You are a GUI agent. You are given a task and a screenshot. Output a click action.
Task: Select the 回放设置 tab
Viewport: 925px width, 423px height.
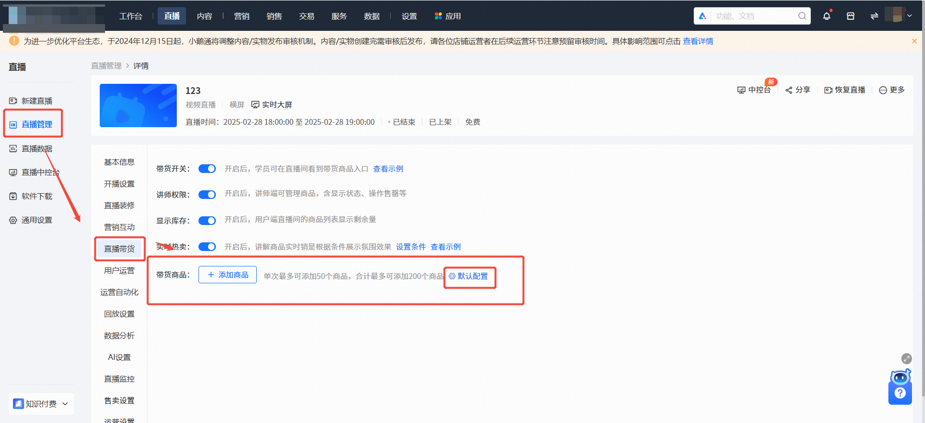pyautogui.click(x=119, y=314)
